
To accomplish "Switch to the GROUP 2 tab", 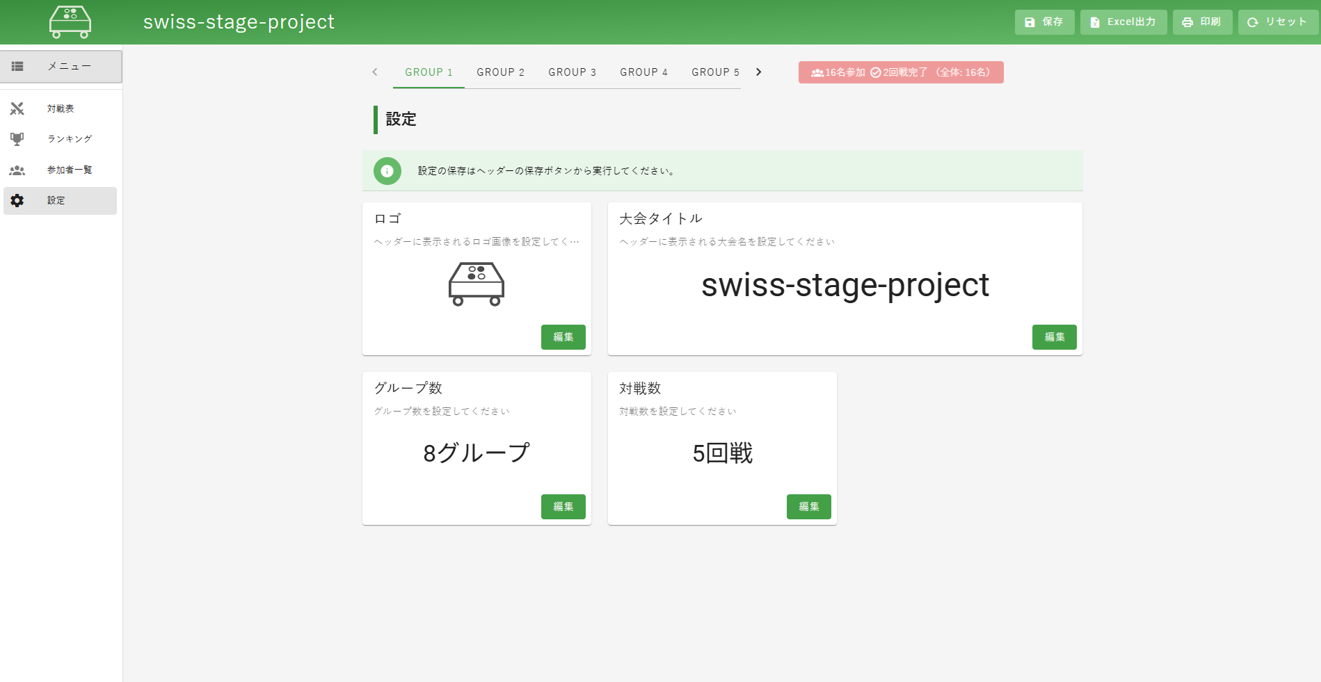I will pyautogui.click(x=500, y=72).
